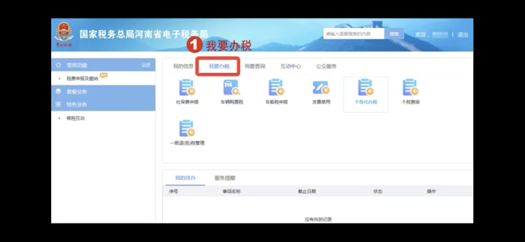Open the 社保费申报 icon
Viewport: 525px width, 242px height.
(x=187, y=87)
